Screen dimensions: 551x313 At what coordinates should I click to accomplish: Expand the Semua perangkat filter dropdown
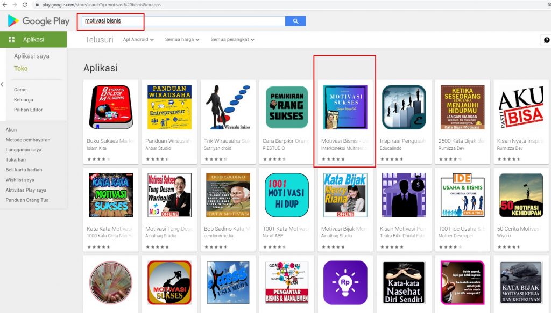pos(232,40)
